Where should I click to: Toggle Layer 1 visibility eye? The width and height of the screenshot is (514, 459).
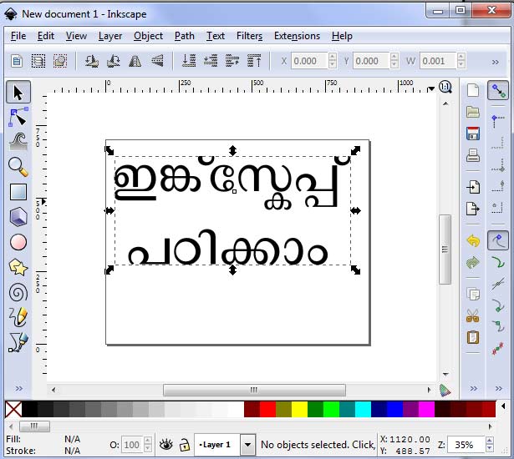click(165, 445)
